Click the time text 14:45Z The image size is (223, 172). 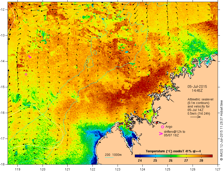click(x=197, y=91)
